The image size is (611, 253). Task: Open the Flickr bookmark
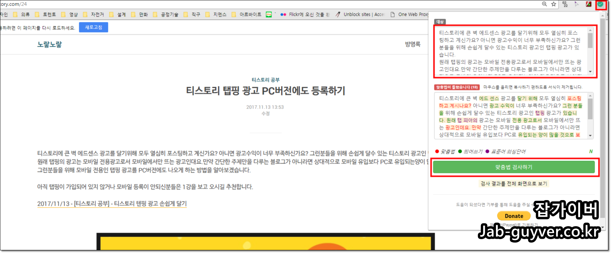[x=305, y=14]
